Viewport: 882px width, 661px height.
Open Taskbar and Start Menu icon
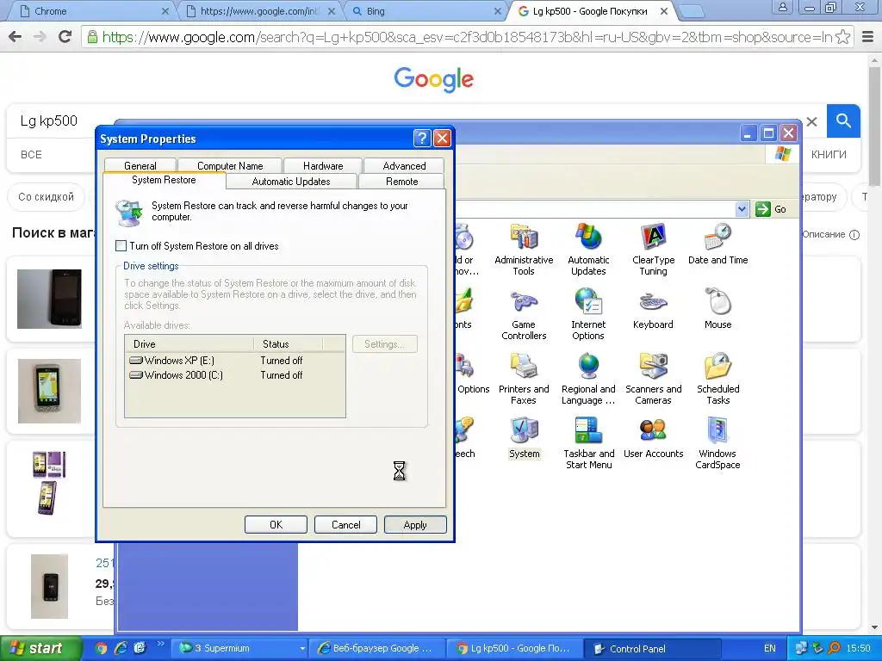coord(589,443)
